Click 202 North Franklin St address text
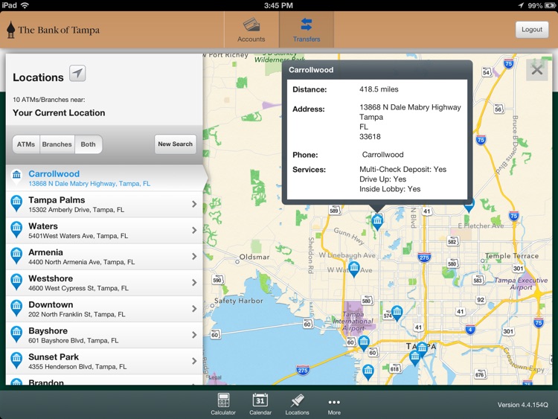Screen dimensions: 558x419 [77, 314]
